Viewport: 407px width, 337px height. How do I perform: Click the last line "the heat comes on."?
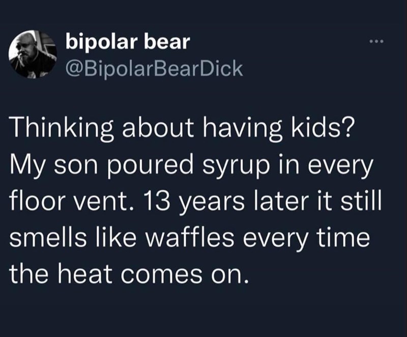click(131, 274)
